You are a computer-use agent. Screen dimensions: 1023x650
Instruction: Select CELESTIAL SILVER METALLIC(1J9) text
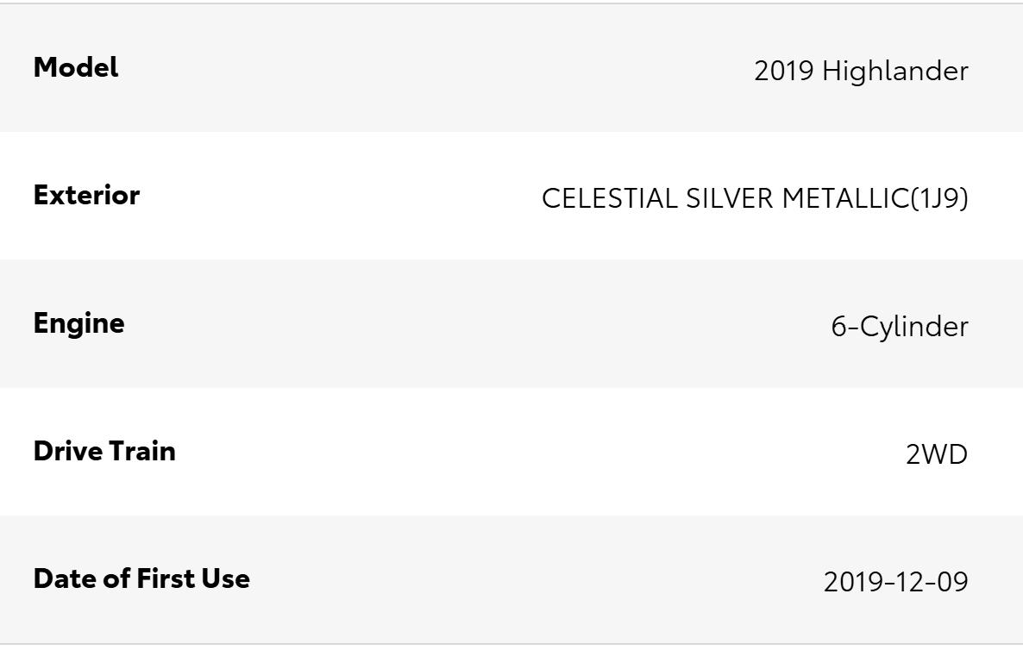(755, 198)
